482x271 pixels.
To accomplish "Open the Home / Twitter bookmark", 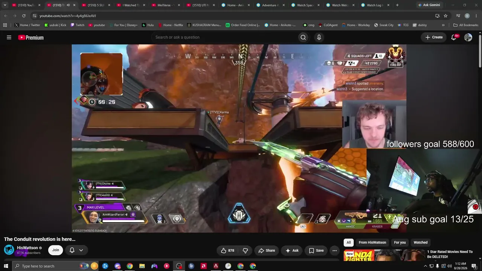I will tap(27, 25).
